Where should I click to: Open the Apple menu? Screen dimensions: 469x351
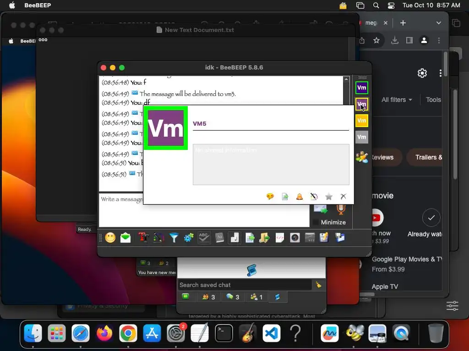click(12, 5)
